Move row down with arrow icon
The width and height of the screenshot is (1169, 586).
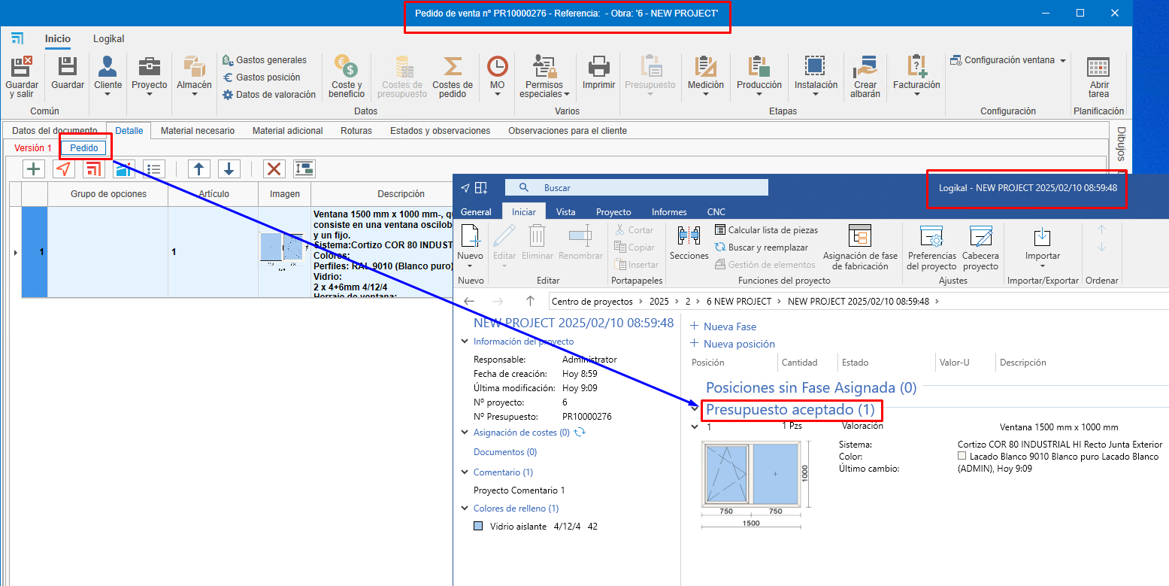(229, 169)
